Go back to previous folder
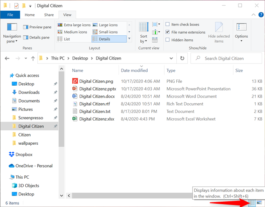Screen dimensions: 265x207 click(7, 59)
